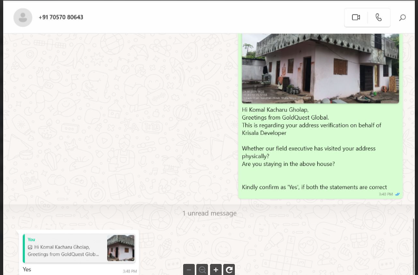Start a video call with the contact
The height and width of the screenshot is (275, 418).
click(x=356, y=17)
